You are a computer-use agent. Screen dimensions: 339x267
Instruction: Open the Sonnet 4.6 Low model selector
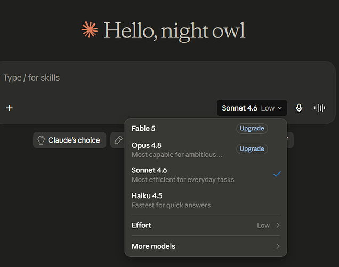252,108
